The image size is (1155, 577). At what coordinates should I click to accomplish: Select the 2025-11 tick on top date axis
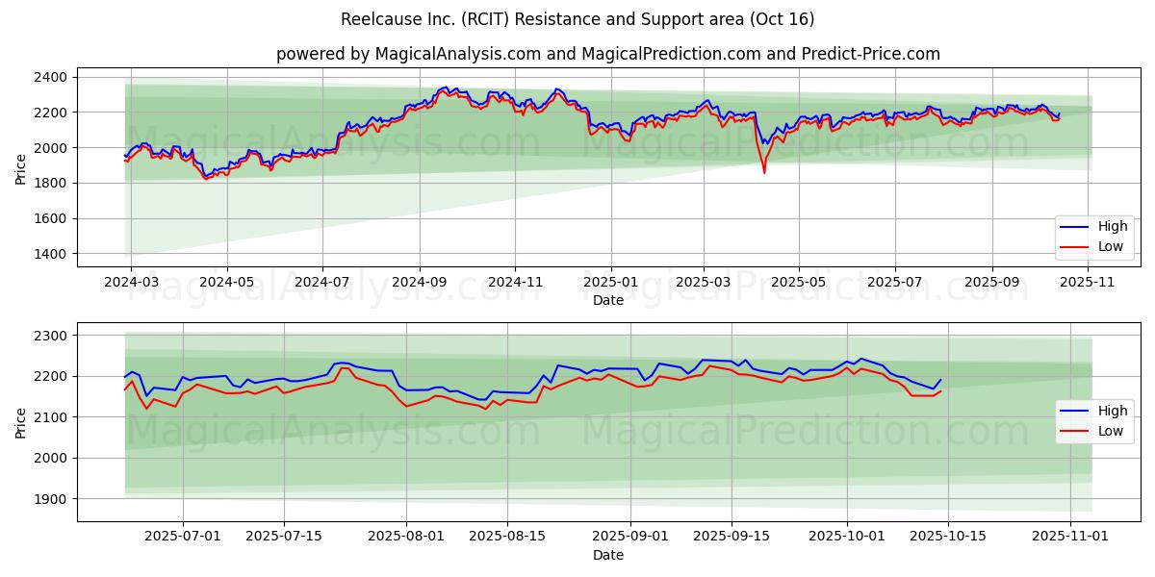[x=1088, y=283]
